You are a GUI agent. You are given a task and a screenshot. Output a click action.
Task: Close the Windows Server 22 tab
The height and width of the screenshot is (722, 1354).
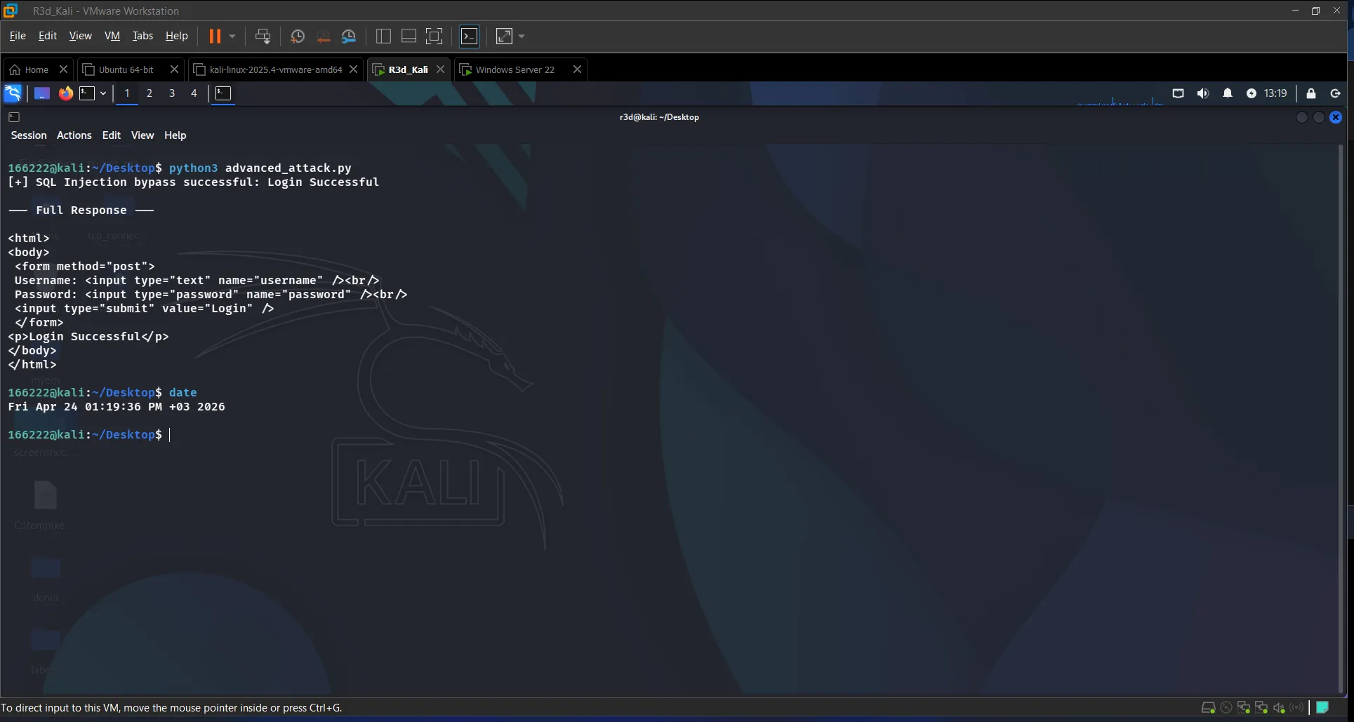(577, 69)
